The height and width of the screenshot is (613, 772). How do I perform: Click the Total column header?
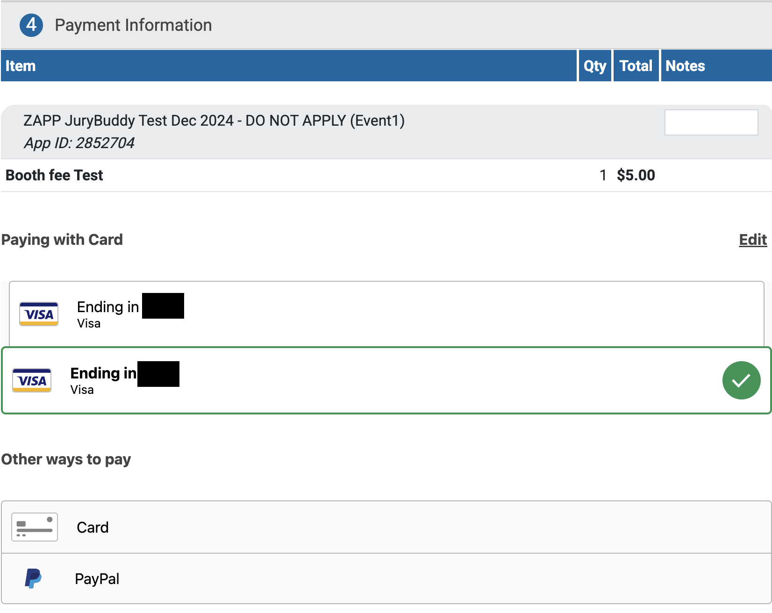pos(636,66)
